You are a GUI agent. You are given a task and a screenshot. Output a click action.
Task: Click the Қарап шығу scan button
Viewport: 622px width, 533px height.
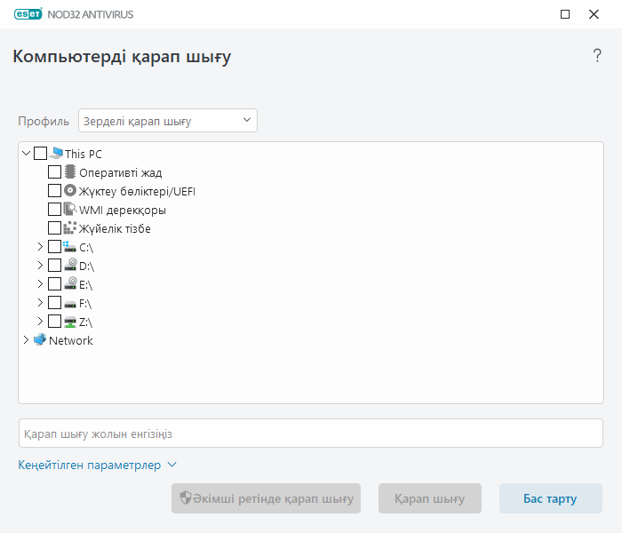click(430, 498)
